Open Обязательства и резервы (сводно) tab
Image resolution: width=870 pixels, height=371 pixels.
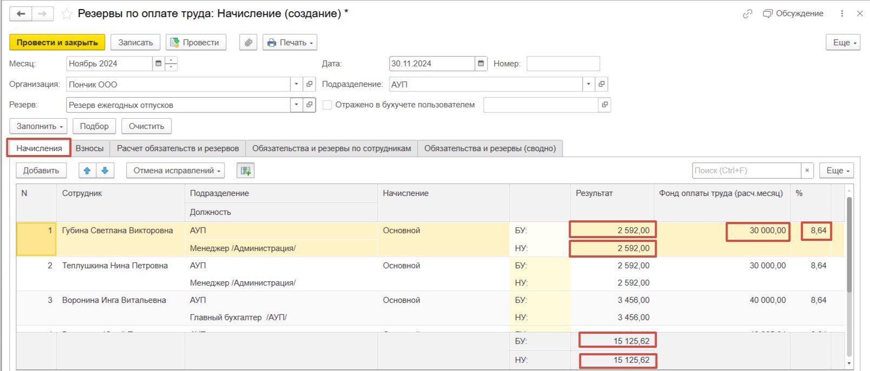[x=490, y=148]
